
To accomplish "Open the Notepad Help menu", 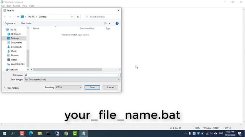I will click(x=31, y=6).
